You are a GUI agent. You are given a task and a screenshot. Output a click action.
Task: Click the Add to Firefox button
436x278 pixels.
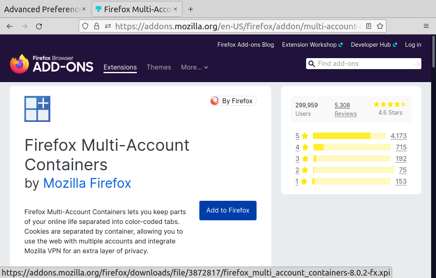pos(228,211)
